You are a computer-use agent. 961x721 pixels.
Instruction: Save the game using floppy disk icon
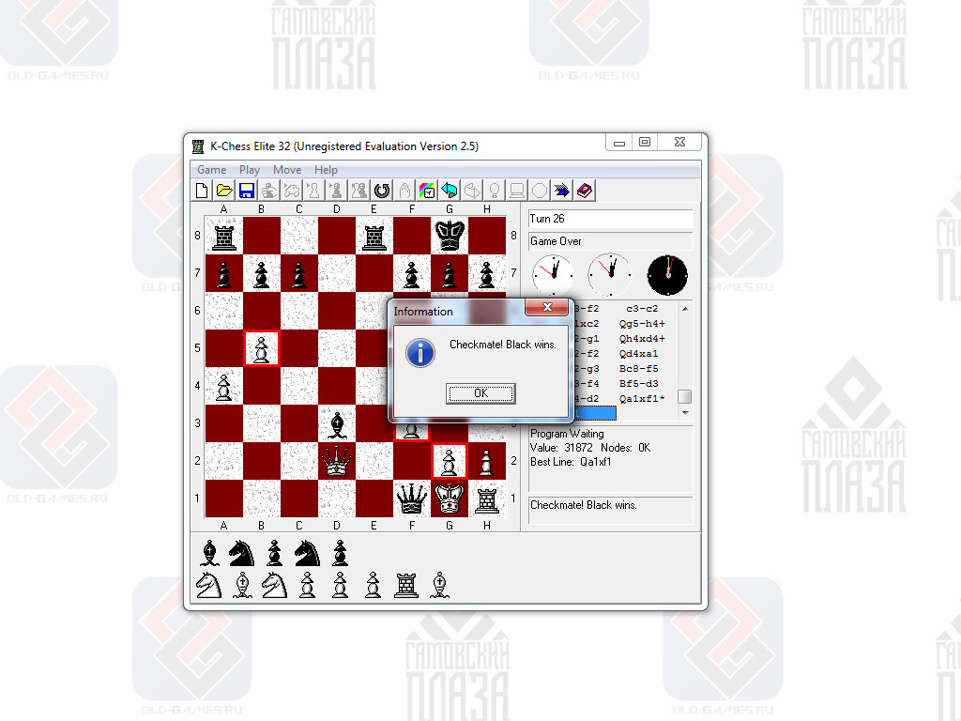(x=247, y=191)
